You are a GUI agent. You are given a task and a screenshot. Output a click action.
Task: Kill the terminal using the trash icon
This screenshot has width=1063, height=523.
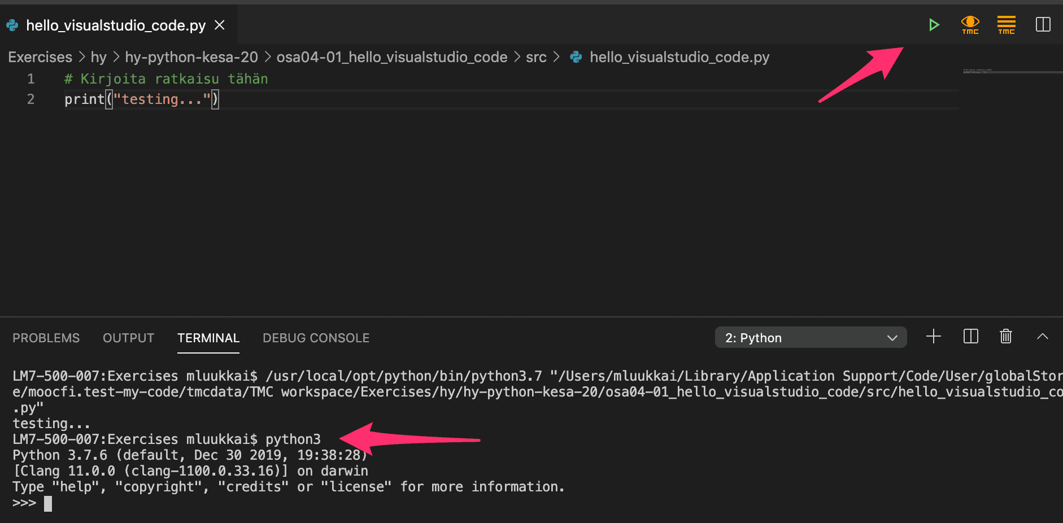pyautogui.click(x=1005, y=337)
